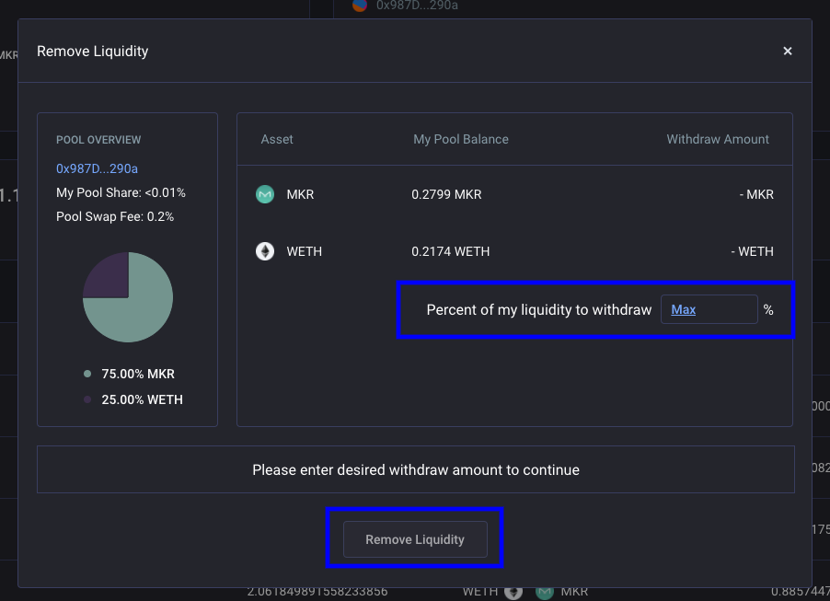The image size is (830, 601).
Task: Click the WETH icon in bottom background row
Action: click(x=513, y=592)
